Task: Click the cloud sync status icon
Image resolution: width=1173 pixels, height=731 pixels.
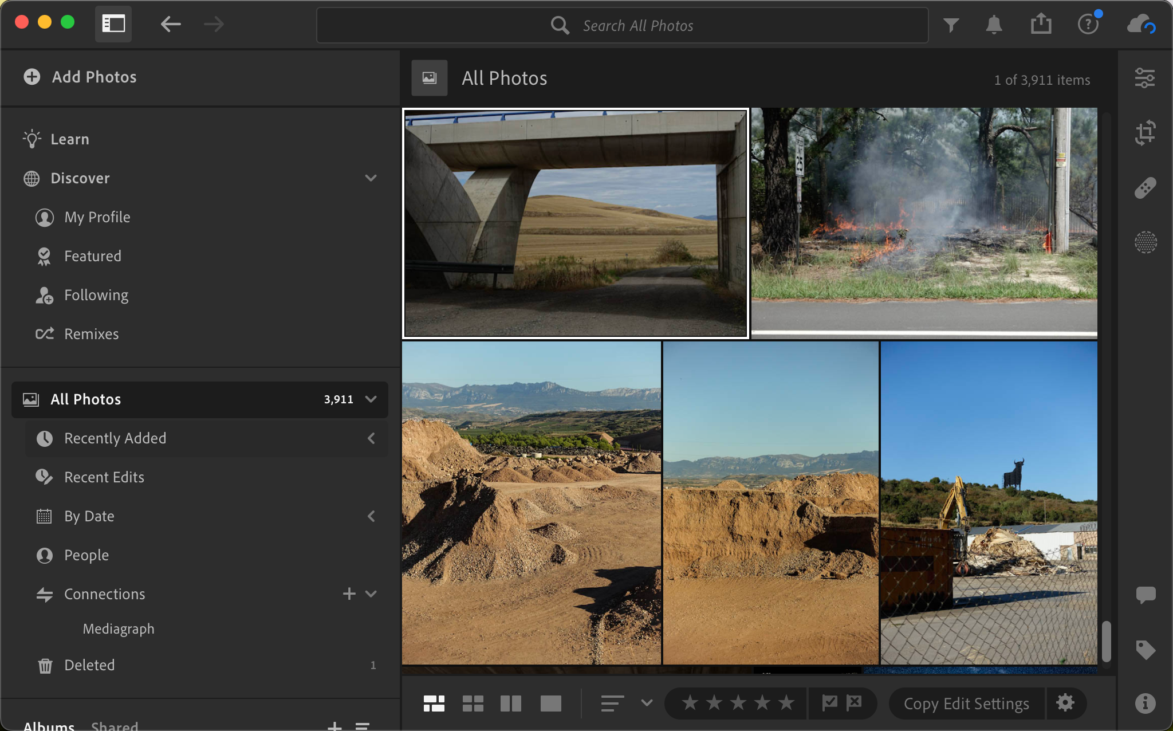Action: coord(1140,25)
